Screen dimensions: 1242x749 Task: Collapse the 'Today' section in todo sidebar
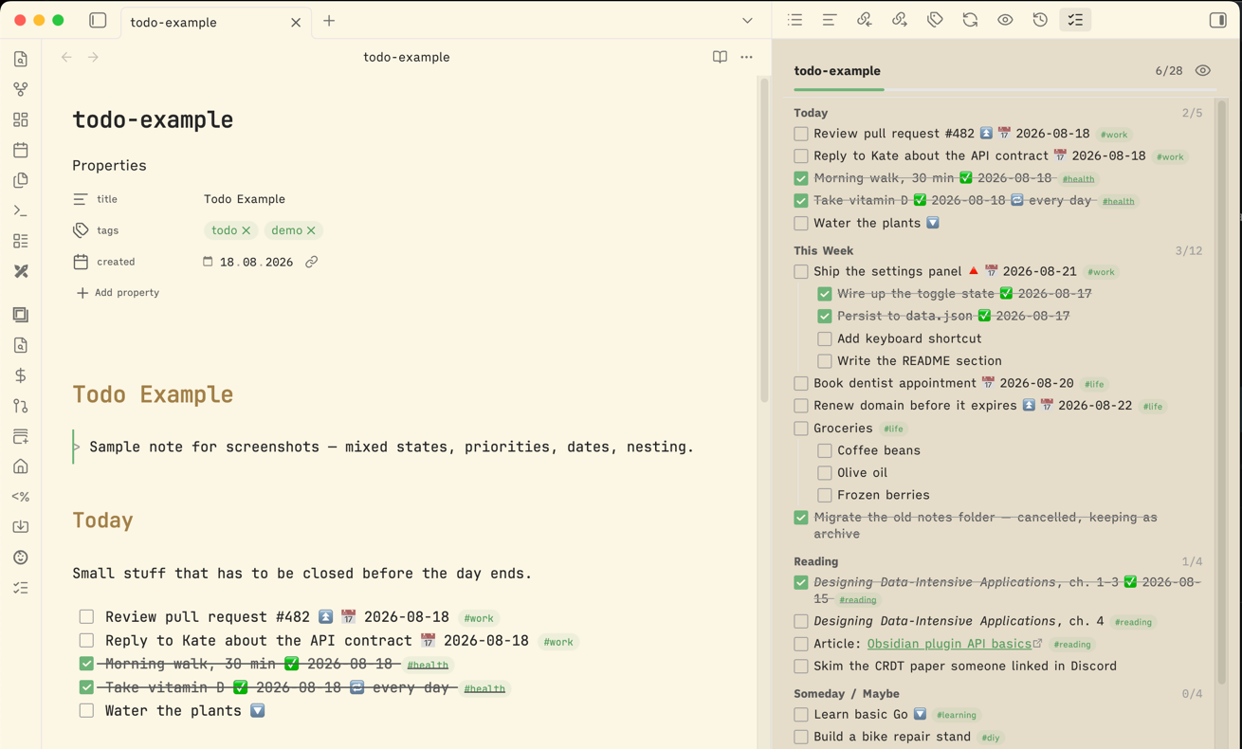(811, 113)
